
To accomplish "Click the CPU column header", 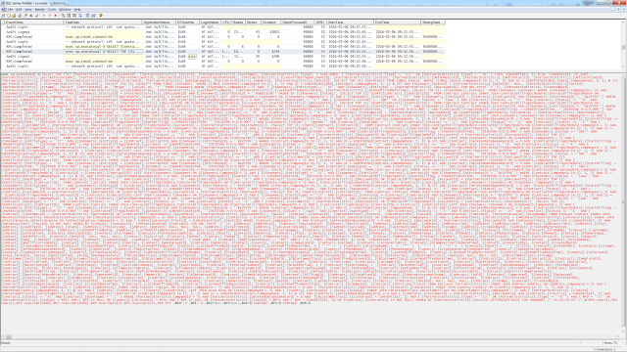I will (x=226, y=22).
